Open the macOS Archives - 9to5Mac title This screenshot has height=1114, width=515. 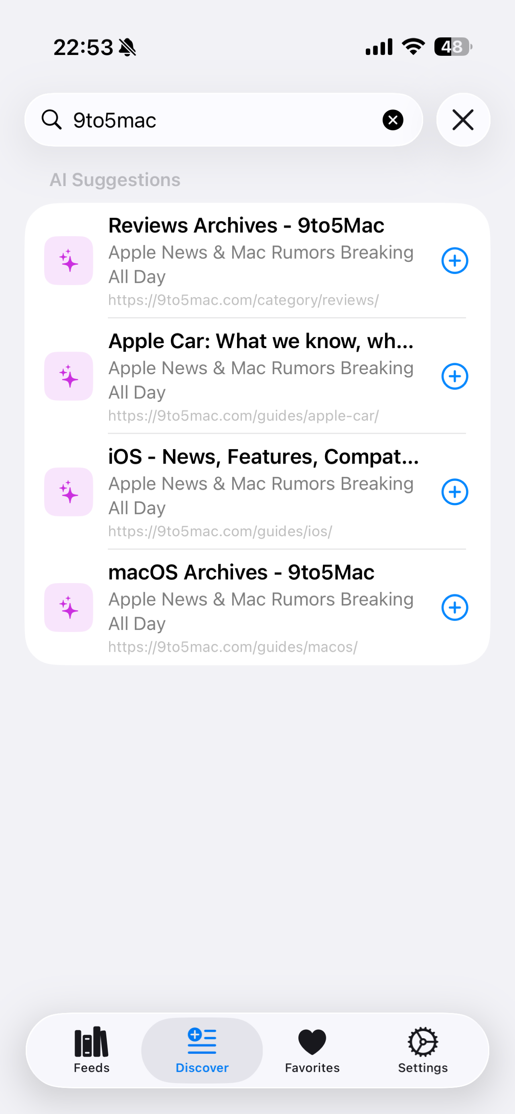click(241, 572)
